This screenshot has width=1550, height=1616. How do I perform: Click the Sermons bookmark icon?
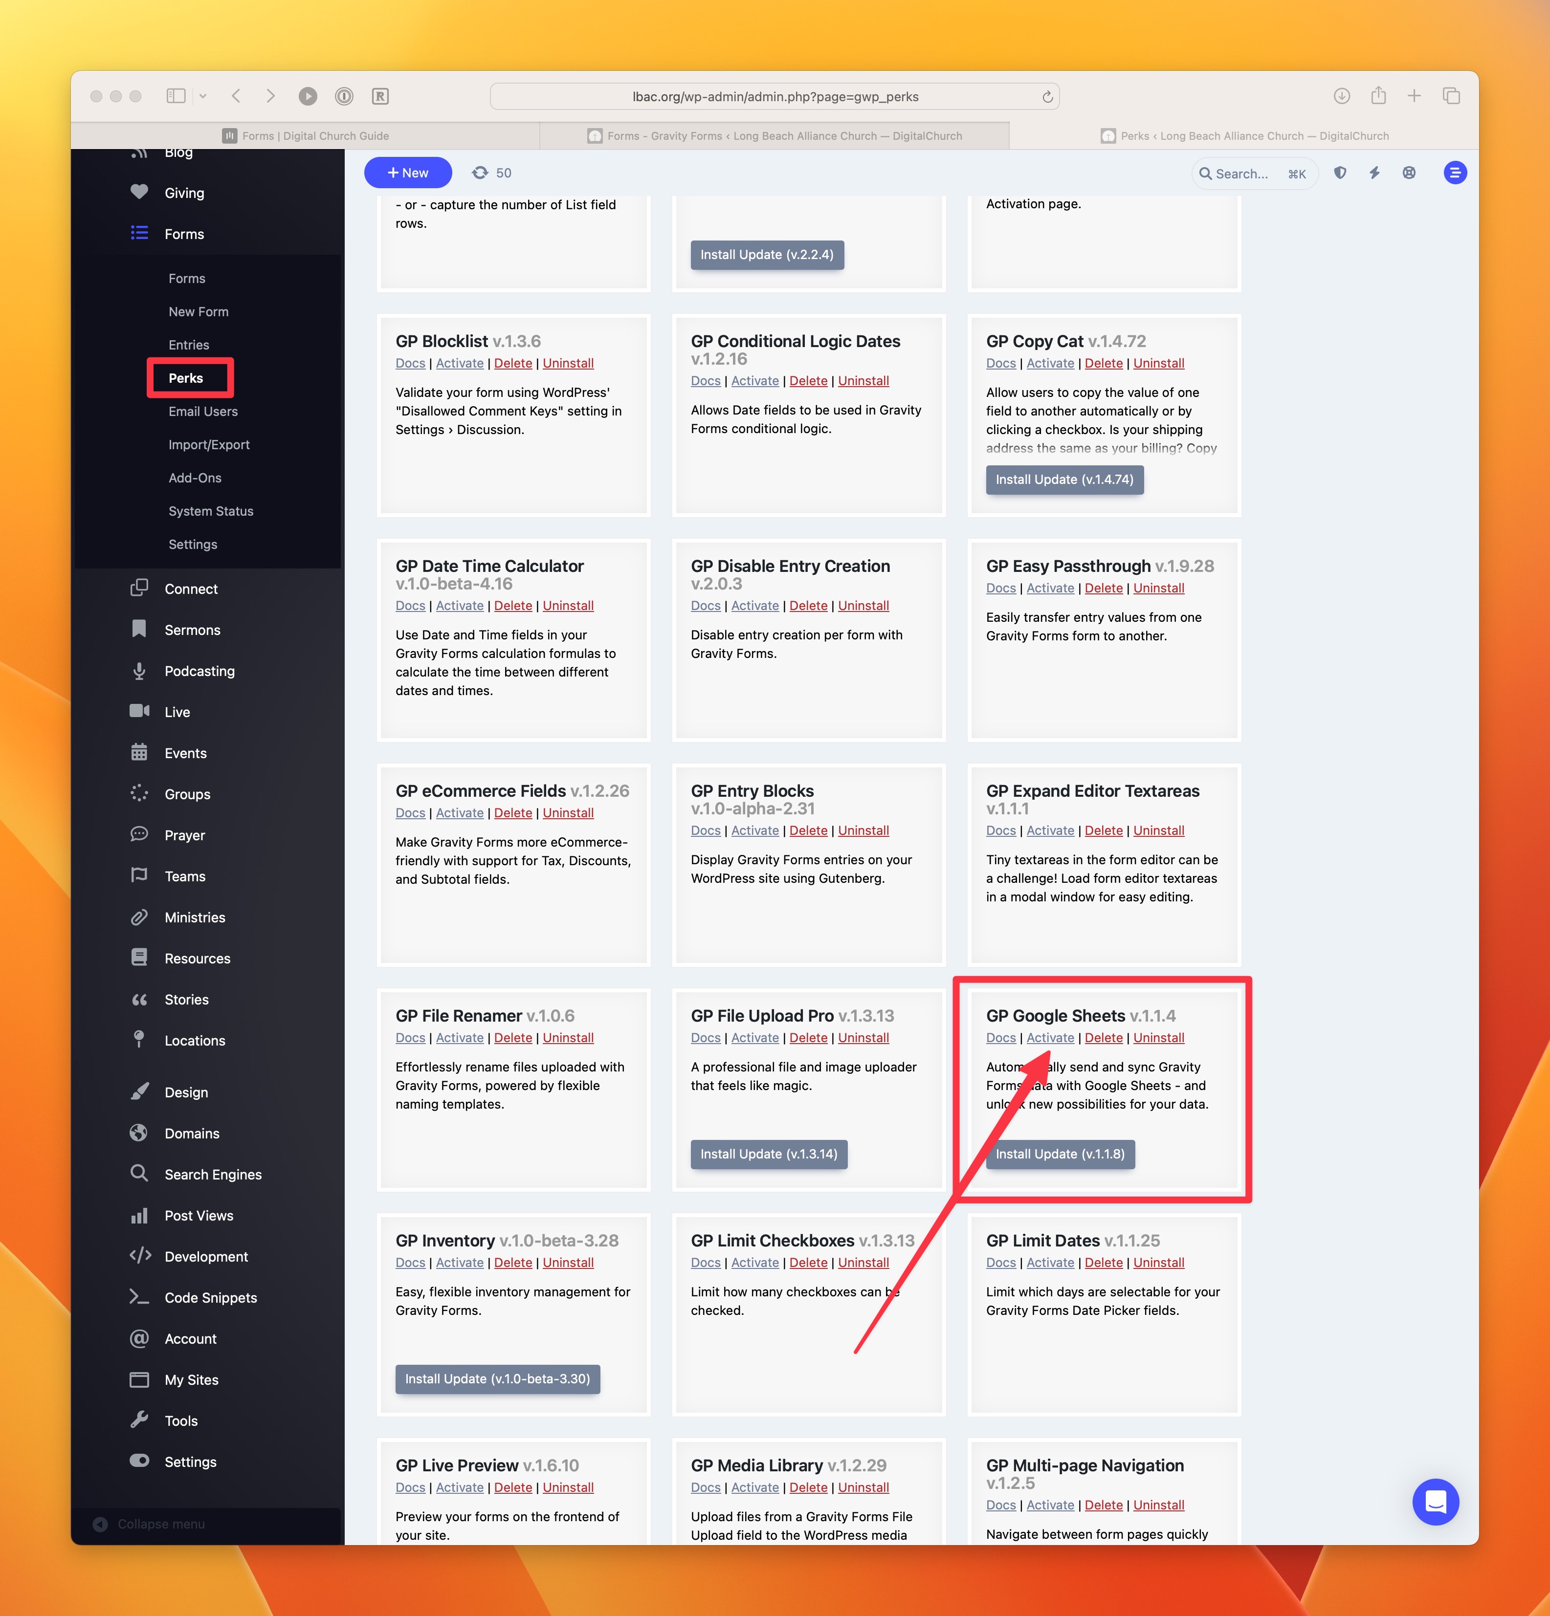point(139,629)
